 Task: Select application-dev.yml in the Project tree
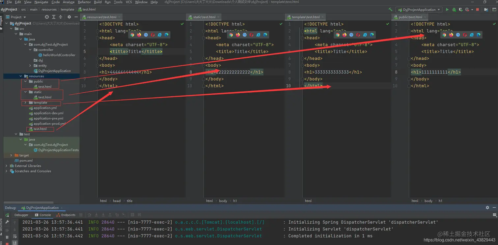[46, 113]
